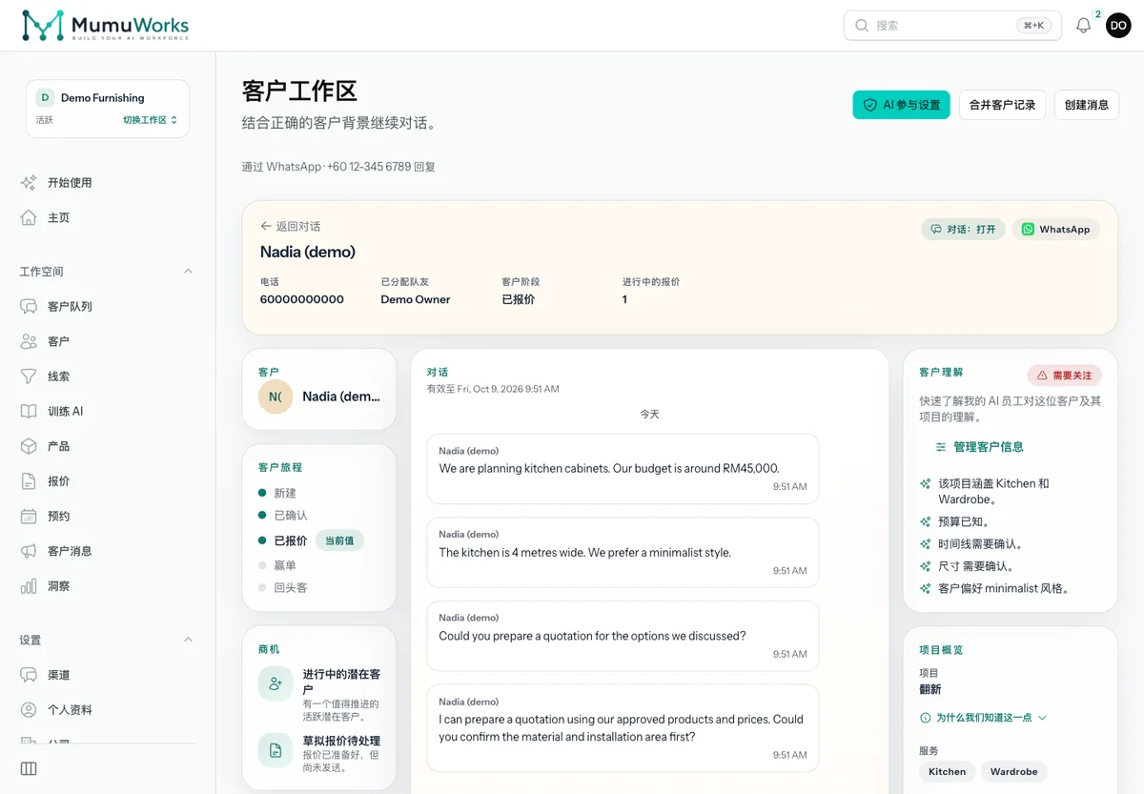
Task: Click the Demo Owner assigned teammate value
Action: pos(416,299)
